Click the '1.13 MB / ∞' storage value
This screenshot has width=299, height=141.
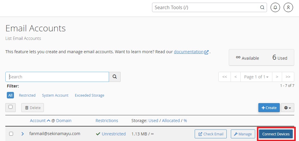pos(143,134)
